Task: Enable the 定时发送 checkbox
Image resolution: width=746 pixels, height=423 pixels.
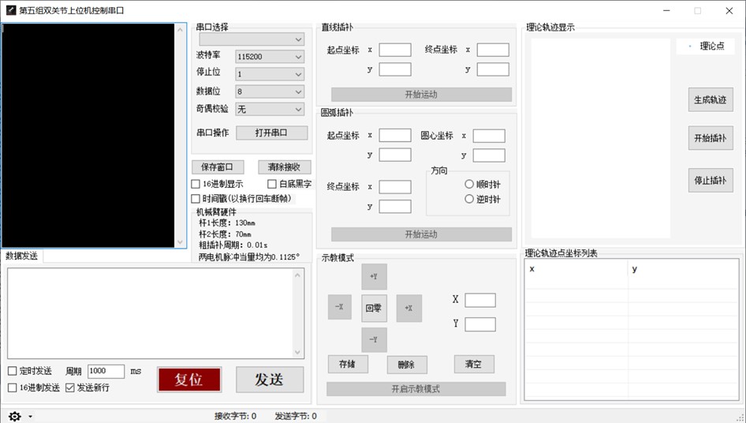Action: (13, 371)
